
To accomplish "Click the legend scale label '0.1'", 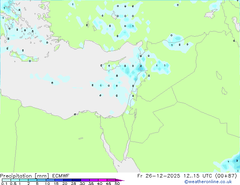I will 4,183.
